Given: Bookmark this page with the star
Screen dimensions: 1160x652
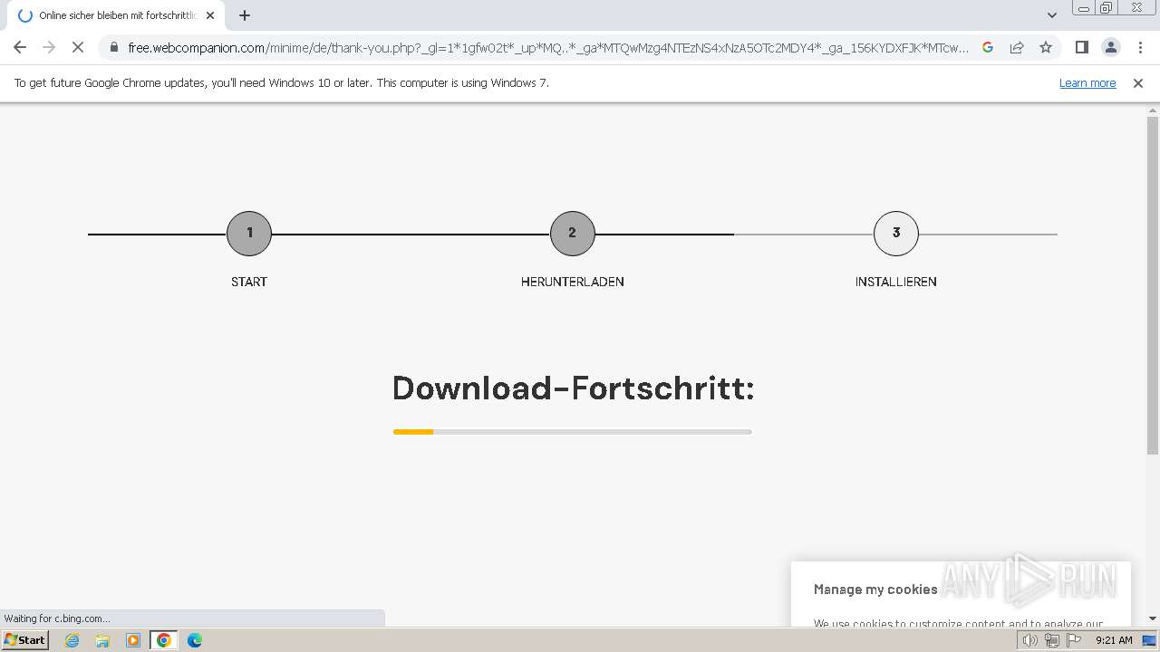Looking at the screenshot, I should (x=1046, y=47).
